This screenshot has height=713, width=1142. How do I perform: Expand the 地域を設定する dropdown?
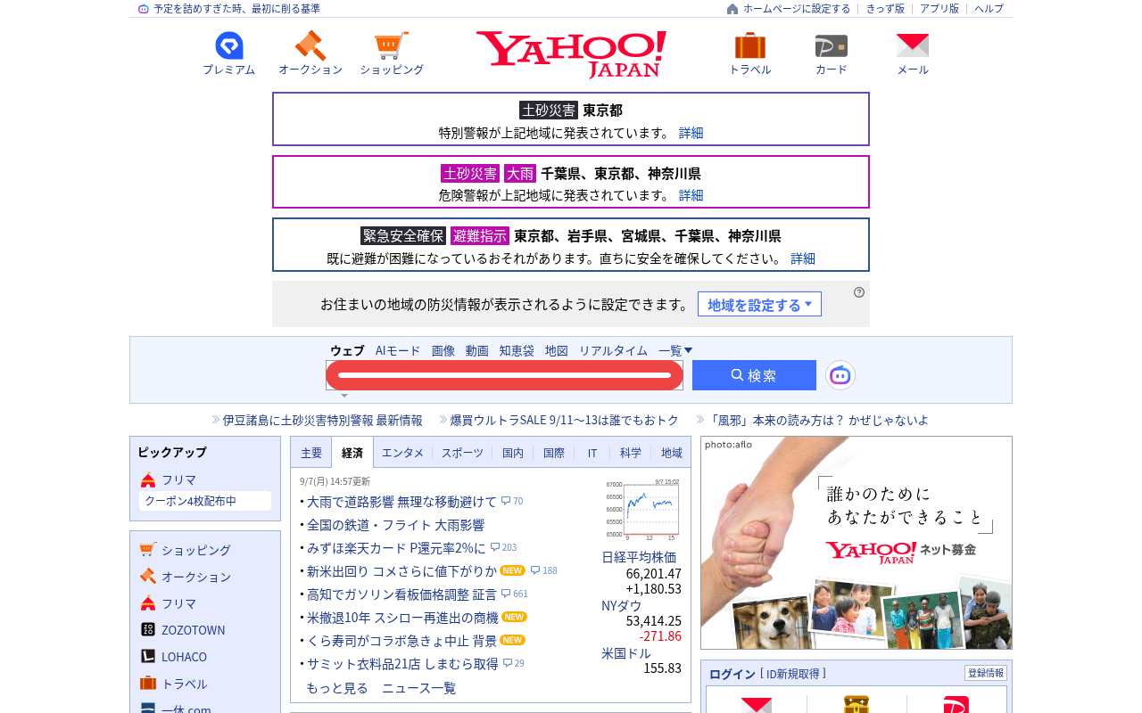759,304
